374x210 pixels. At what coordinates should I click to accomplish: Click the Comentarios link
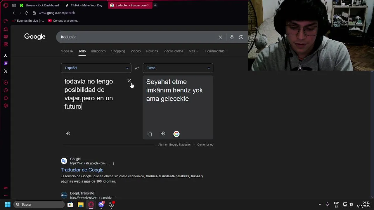pyautogui.click(x=205, y=145)
